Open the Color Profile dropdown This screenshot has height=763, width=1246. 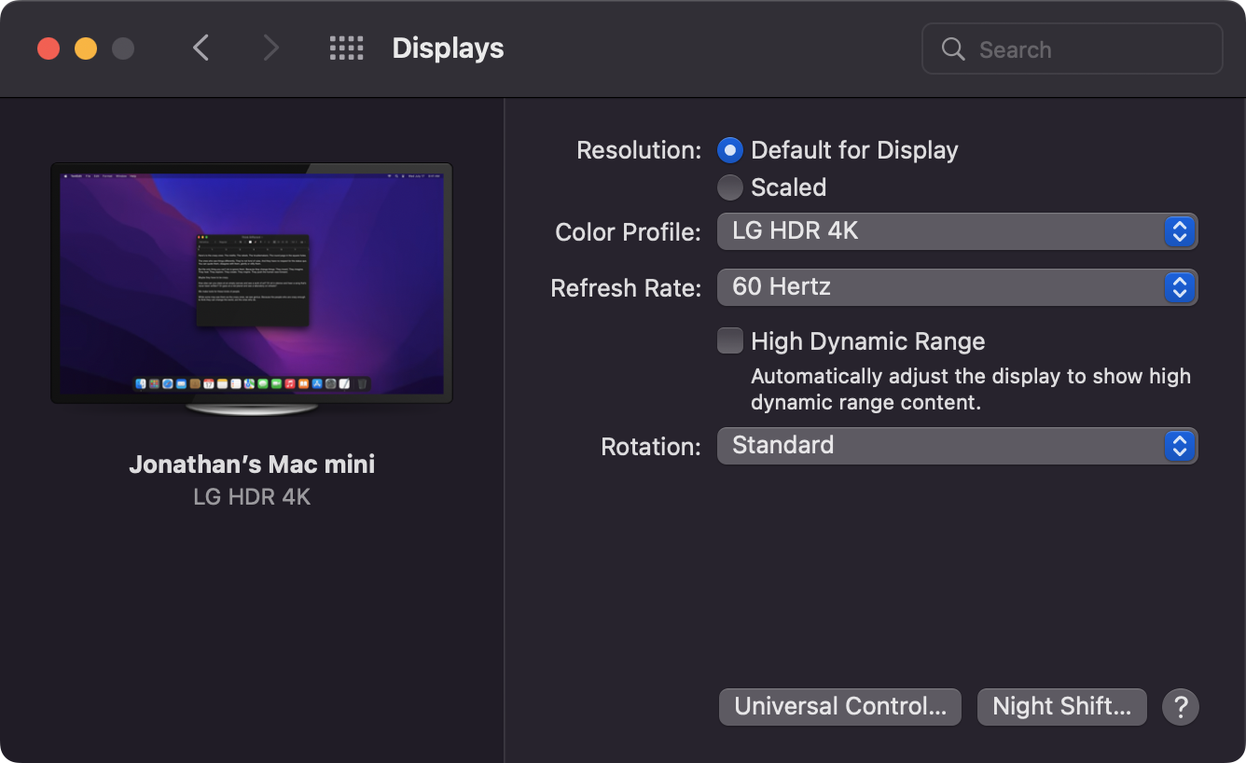[x=957, y=231]
